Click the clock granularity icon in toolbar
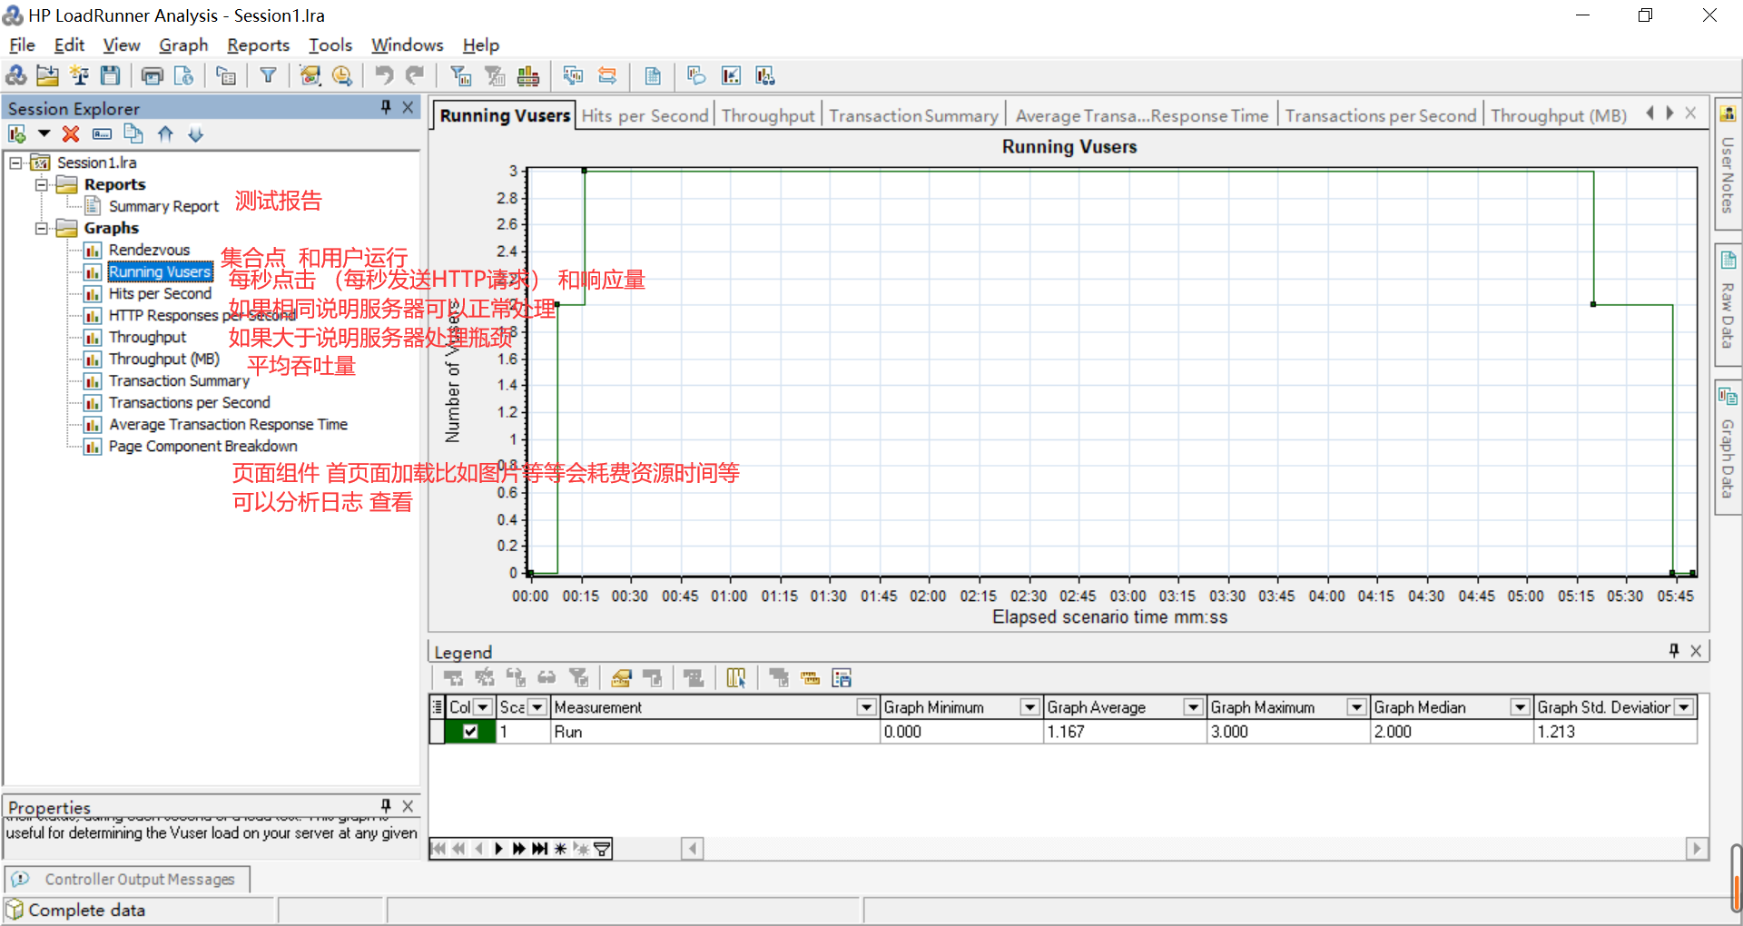The image size is (1743, 926). 341,76
